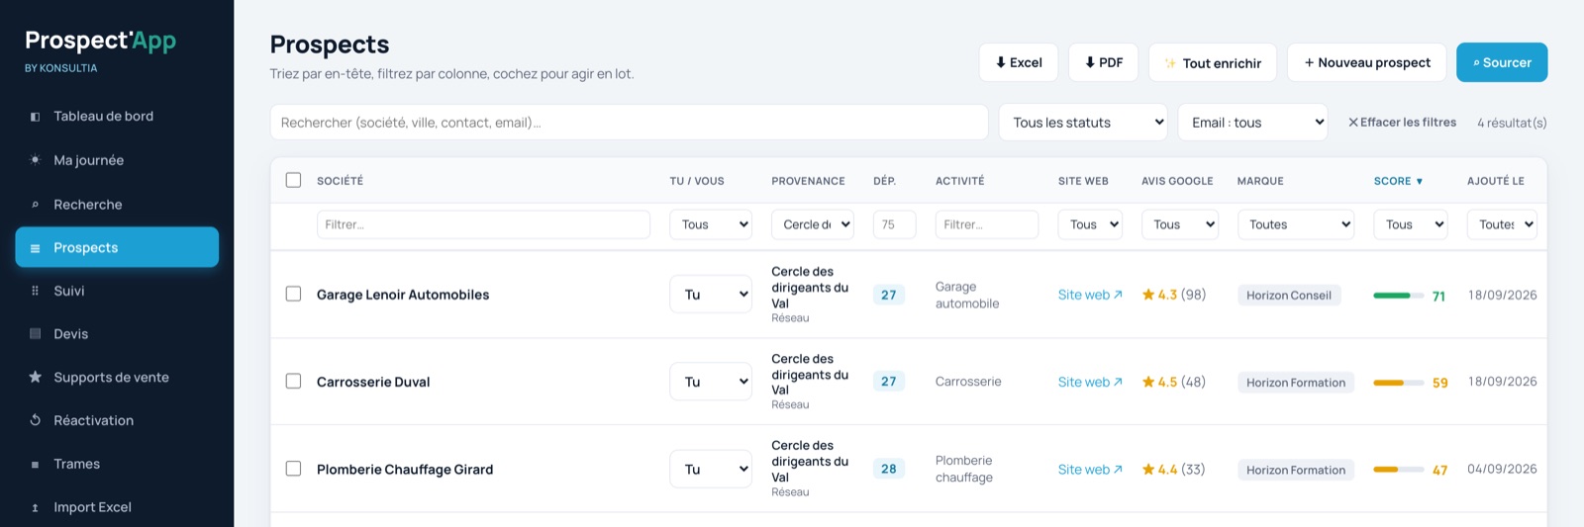Open the Tu / Vous column filter dropdown
The image size is (1584, 527).
pos(711,224)
